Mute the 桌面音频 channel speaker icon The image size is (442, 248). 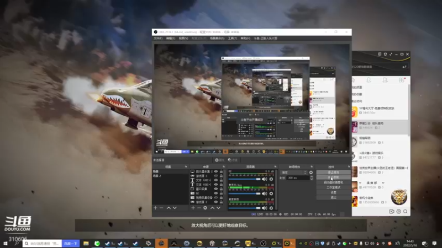pyautogui.click(x=264, y=208)
